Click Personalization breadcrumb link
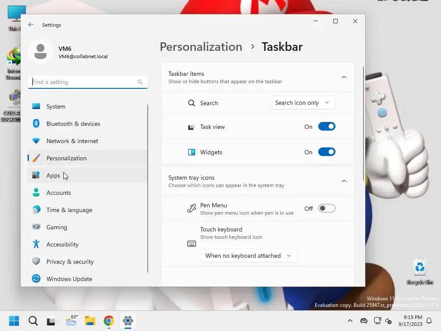Image resolution: width=441 pixels, height=331 pixels. click(201, 47)
